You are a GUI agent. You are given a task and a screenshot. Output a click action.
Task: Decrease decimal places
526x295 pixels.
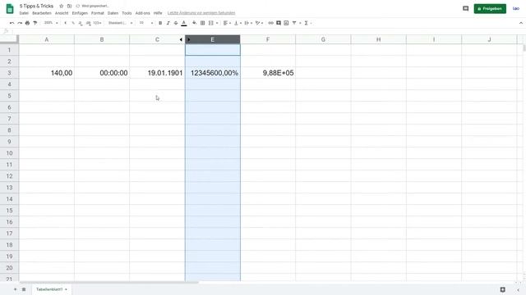81,23
